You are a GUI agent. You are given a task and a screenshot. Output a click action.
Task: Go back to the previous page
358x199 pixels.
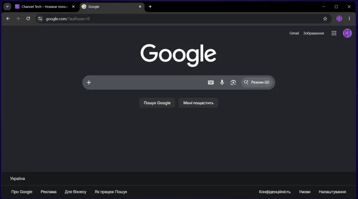(x=8, y=19)
